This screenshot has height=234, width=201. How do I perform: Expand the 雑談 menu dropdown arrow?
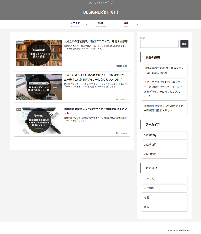click(137, 24)
